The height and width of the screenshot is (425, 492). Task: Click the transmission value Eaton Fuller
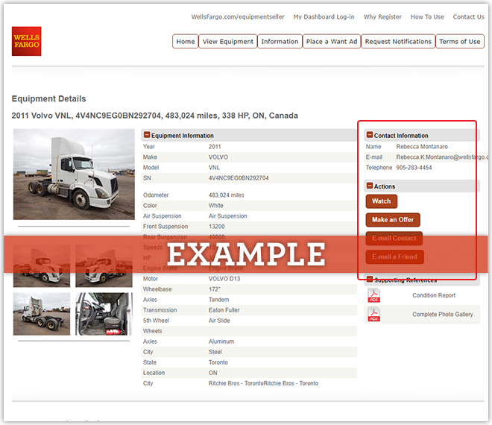tap(224, 310)
